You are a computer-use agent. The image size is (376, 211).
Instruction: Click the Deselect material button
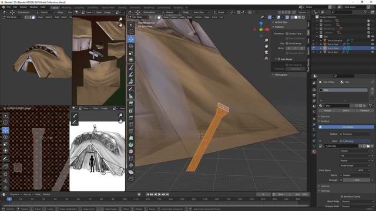pyautogui.click(x=364, y=111)
